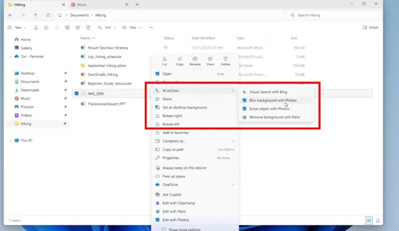Open the View dropdown
The image size is (399, 231).
click(131, 27)
